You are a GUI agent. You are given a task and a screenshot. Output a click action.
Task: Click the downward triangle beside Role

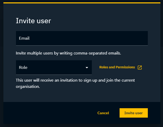(x=87, y=68)
